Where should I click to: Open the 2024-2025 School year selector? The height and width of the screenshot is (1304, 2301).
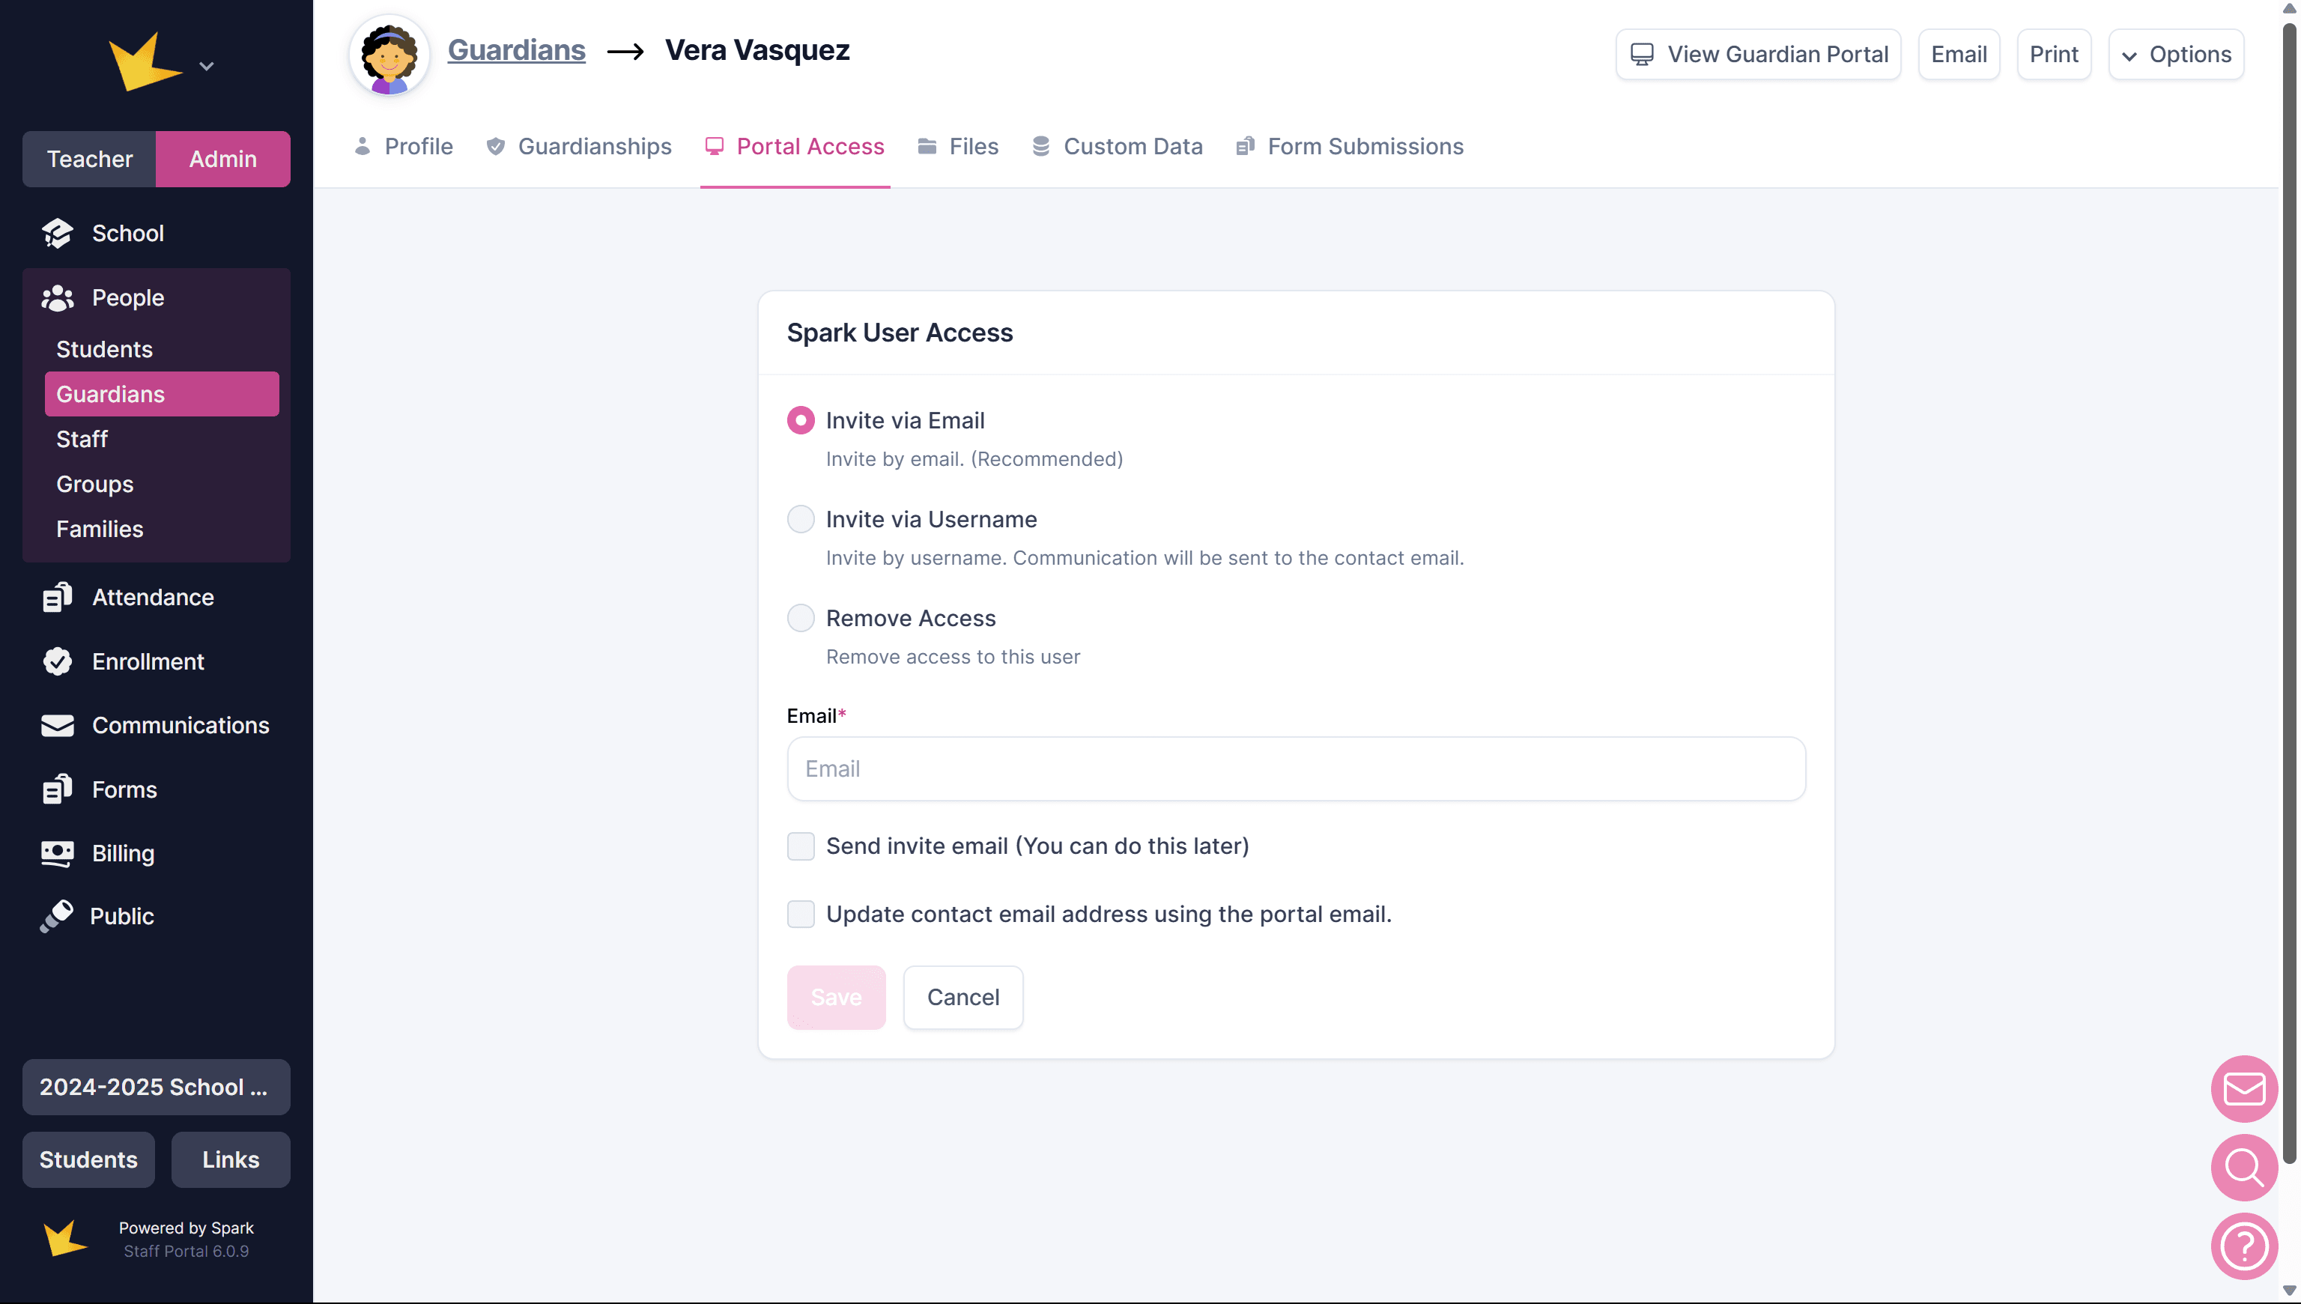click(x=156, y=1086)
